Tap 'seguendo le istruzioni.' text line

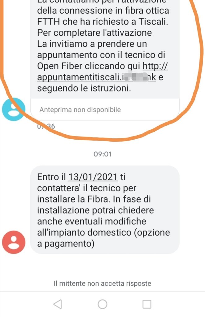click(84, 88)
